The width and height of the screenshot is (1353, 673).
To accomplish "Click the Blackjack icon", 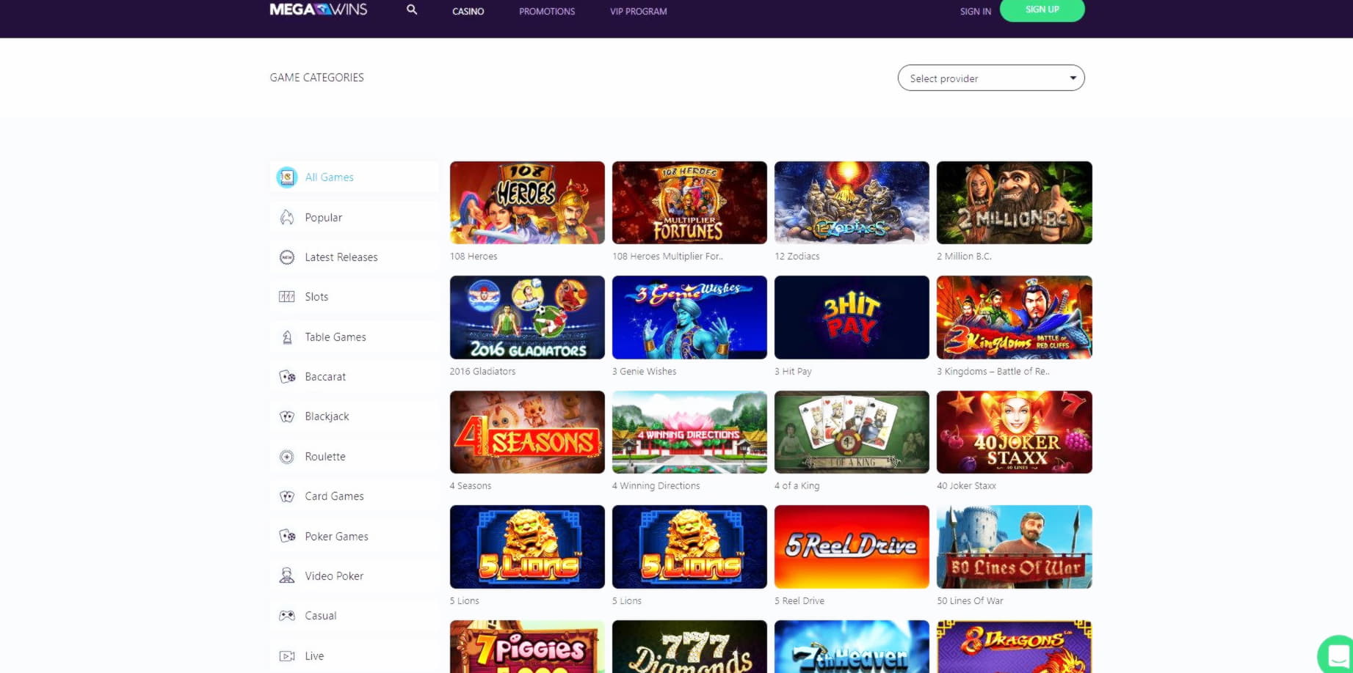I will coord(287,416).
